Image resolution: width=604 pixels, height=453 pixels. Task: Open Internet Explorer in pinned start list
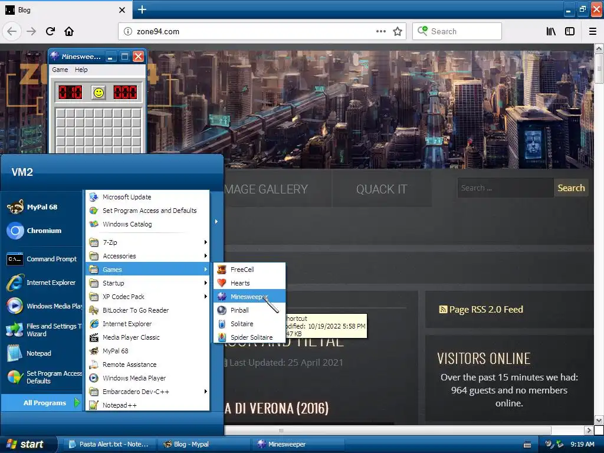(x=41, y=283)
